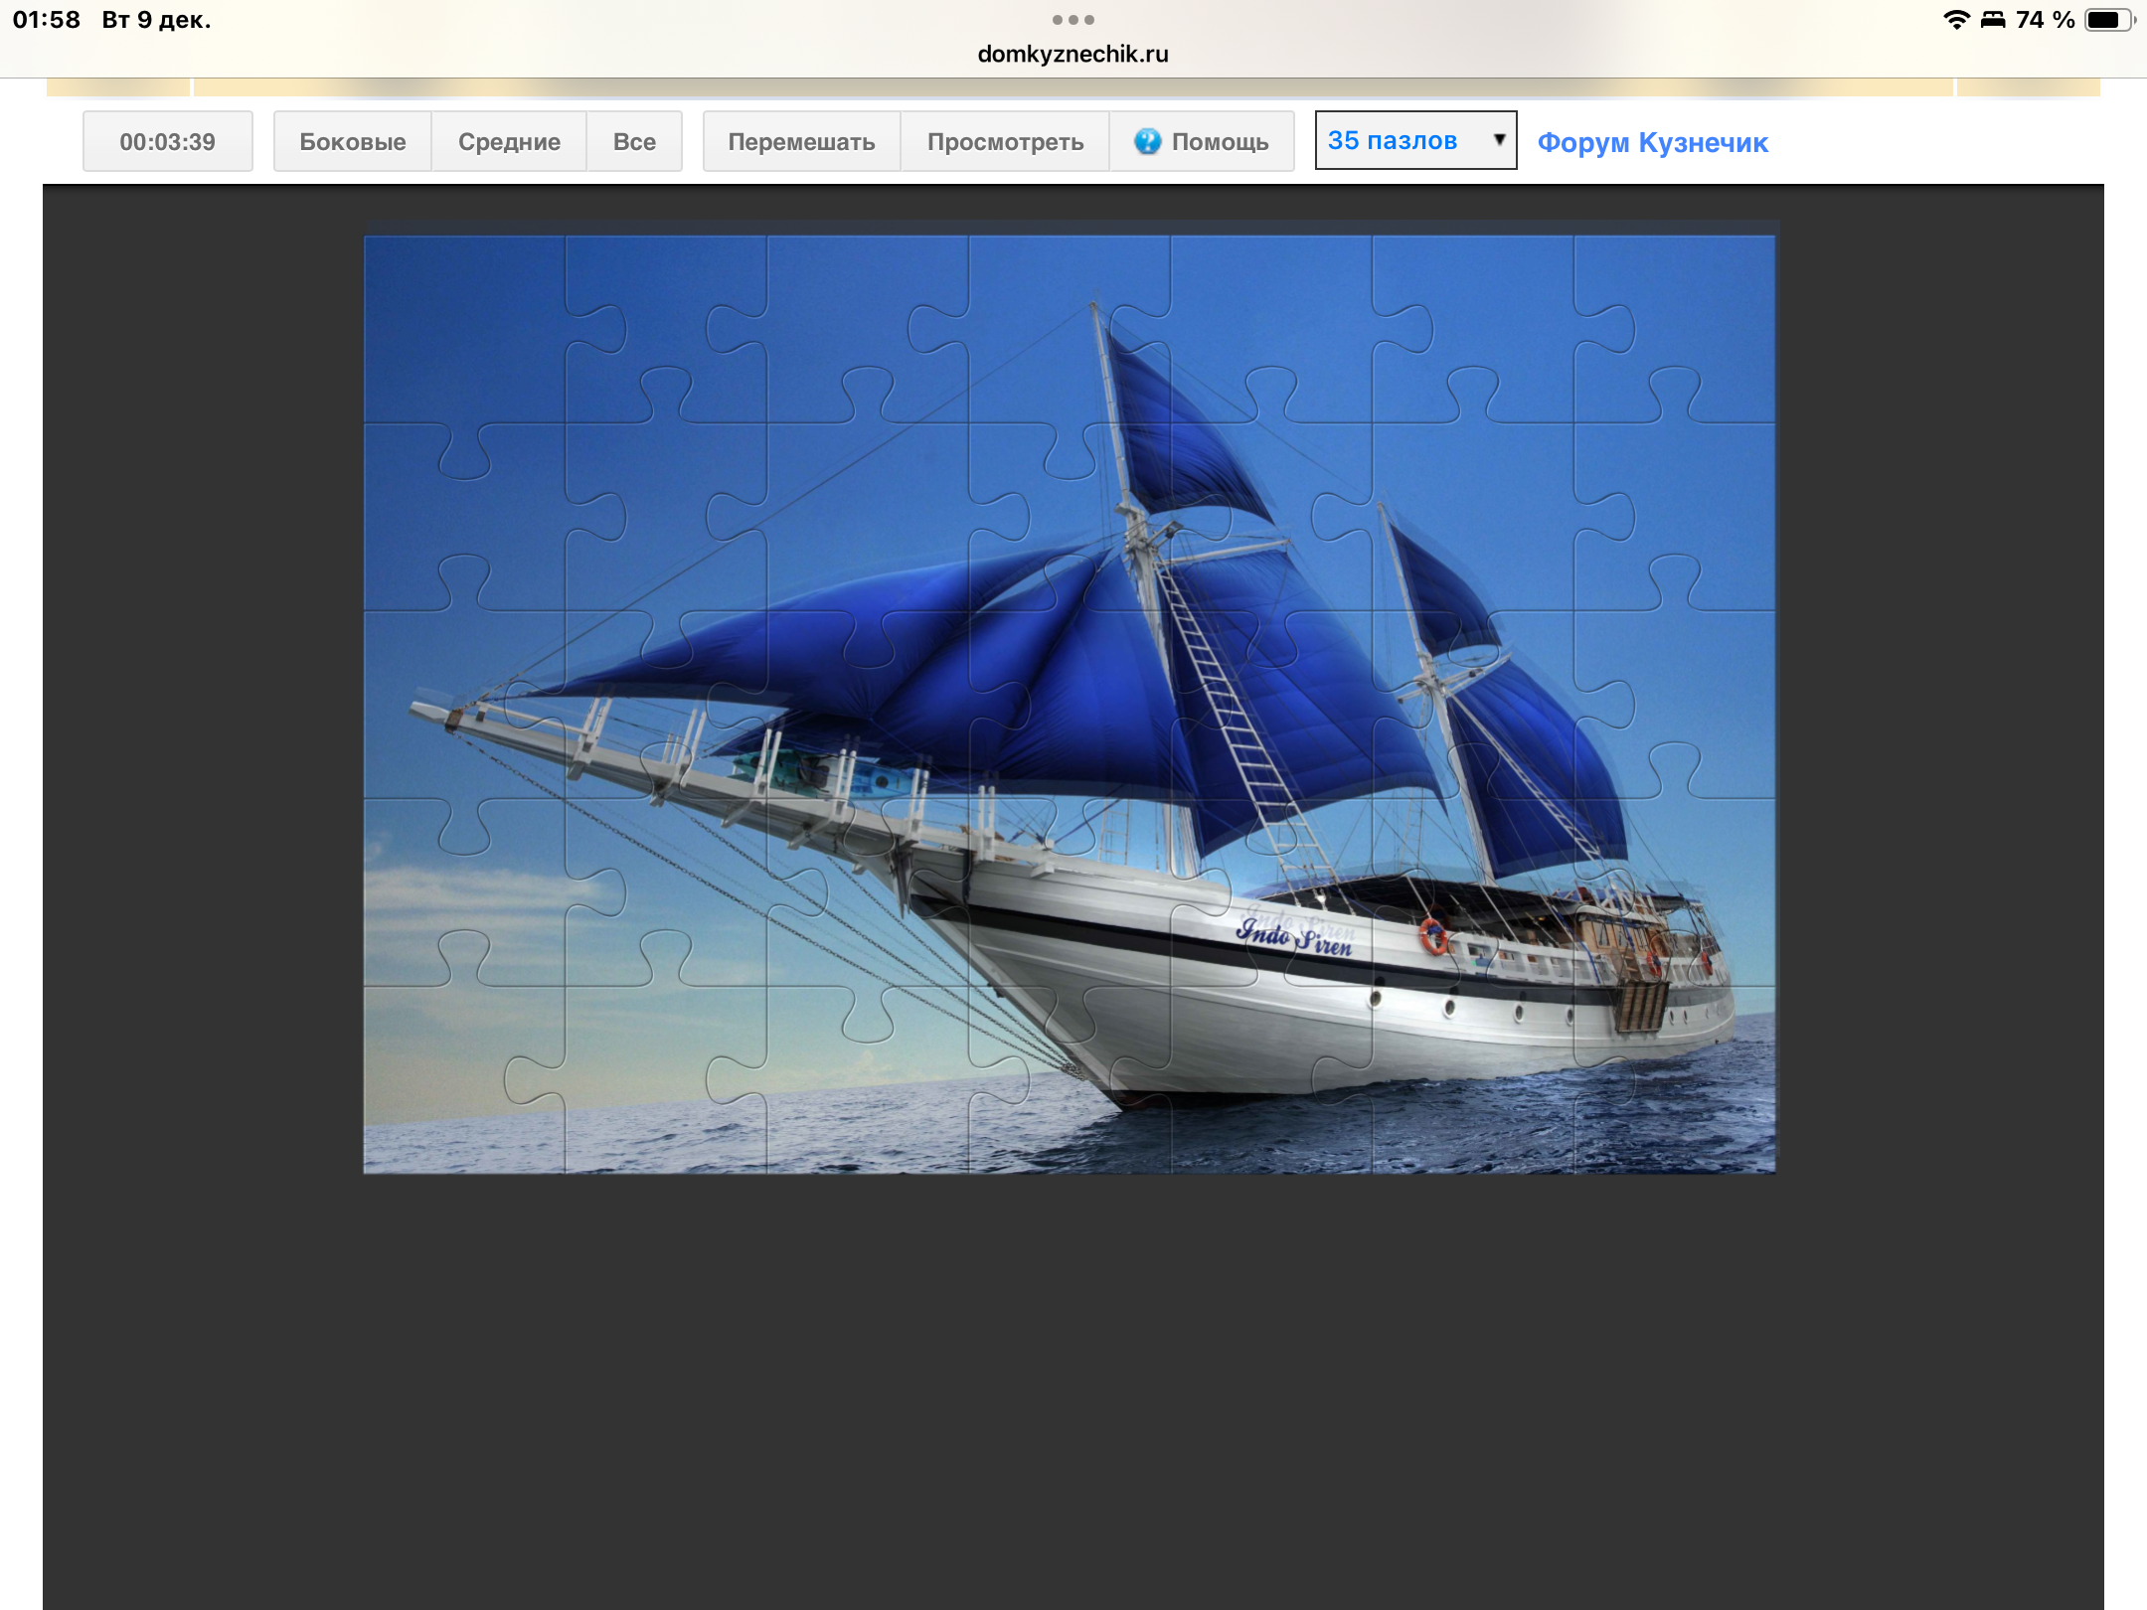
Task: Tap the battery indicator icon
Action: [2107, 20]
